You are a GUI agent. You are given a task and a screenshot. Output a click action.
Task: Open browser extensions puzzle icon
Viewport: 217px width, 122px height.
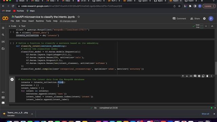point(190,6)
